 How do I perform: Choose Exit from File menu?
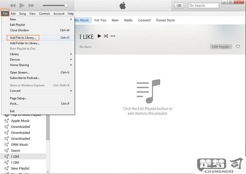[38, 111]
